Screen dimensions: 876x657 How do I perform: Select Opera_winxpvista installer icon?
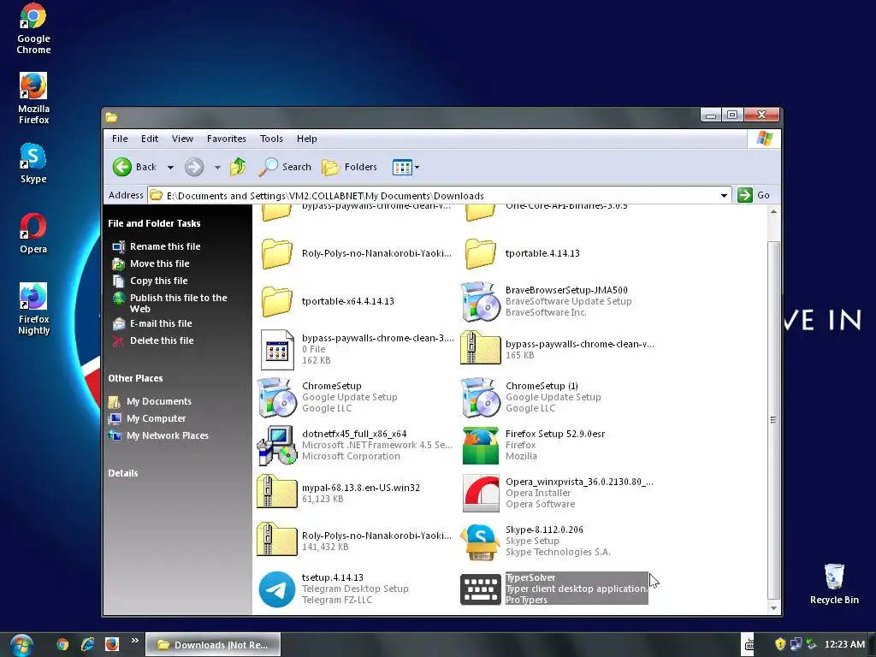(481, 494)
